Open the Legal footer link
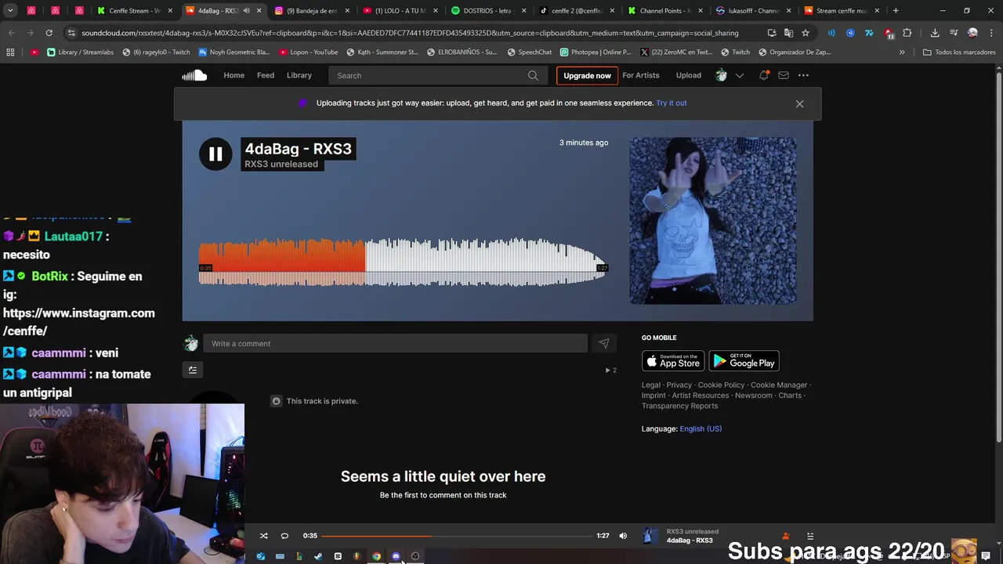 [x=651, y=385]
